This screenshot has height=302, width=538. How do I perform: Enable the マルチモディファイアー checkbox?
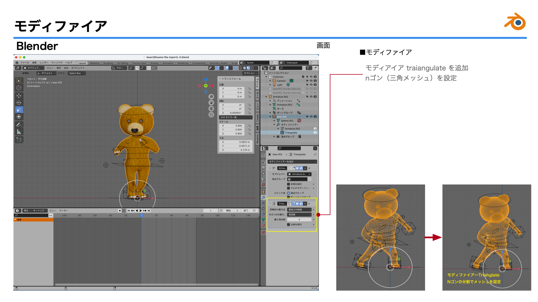[x=288, y=188]
